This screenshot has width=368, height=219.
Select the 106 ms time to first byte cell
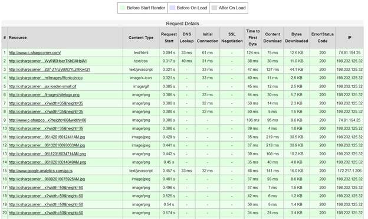coord(253,120)
